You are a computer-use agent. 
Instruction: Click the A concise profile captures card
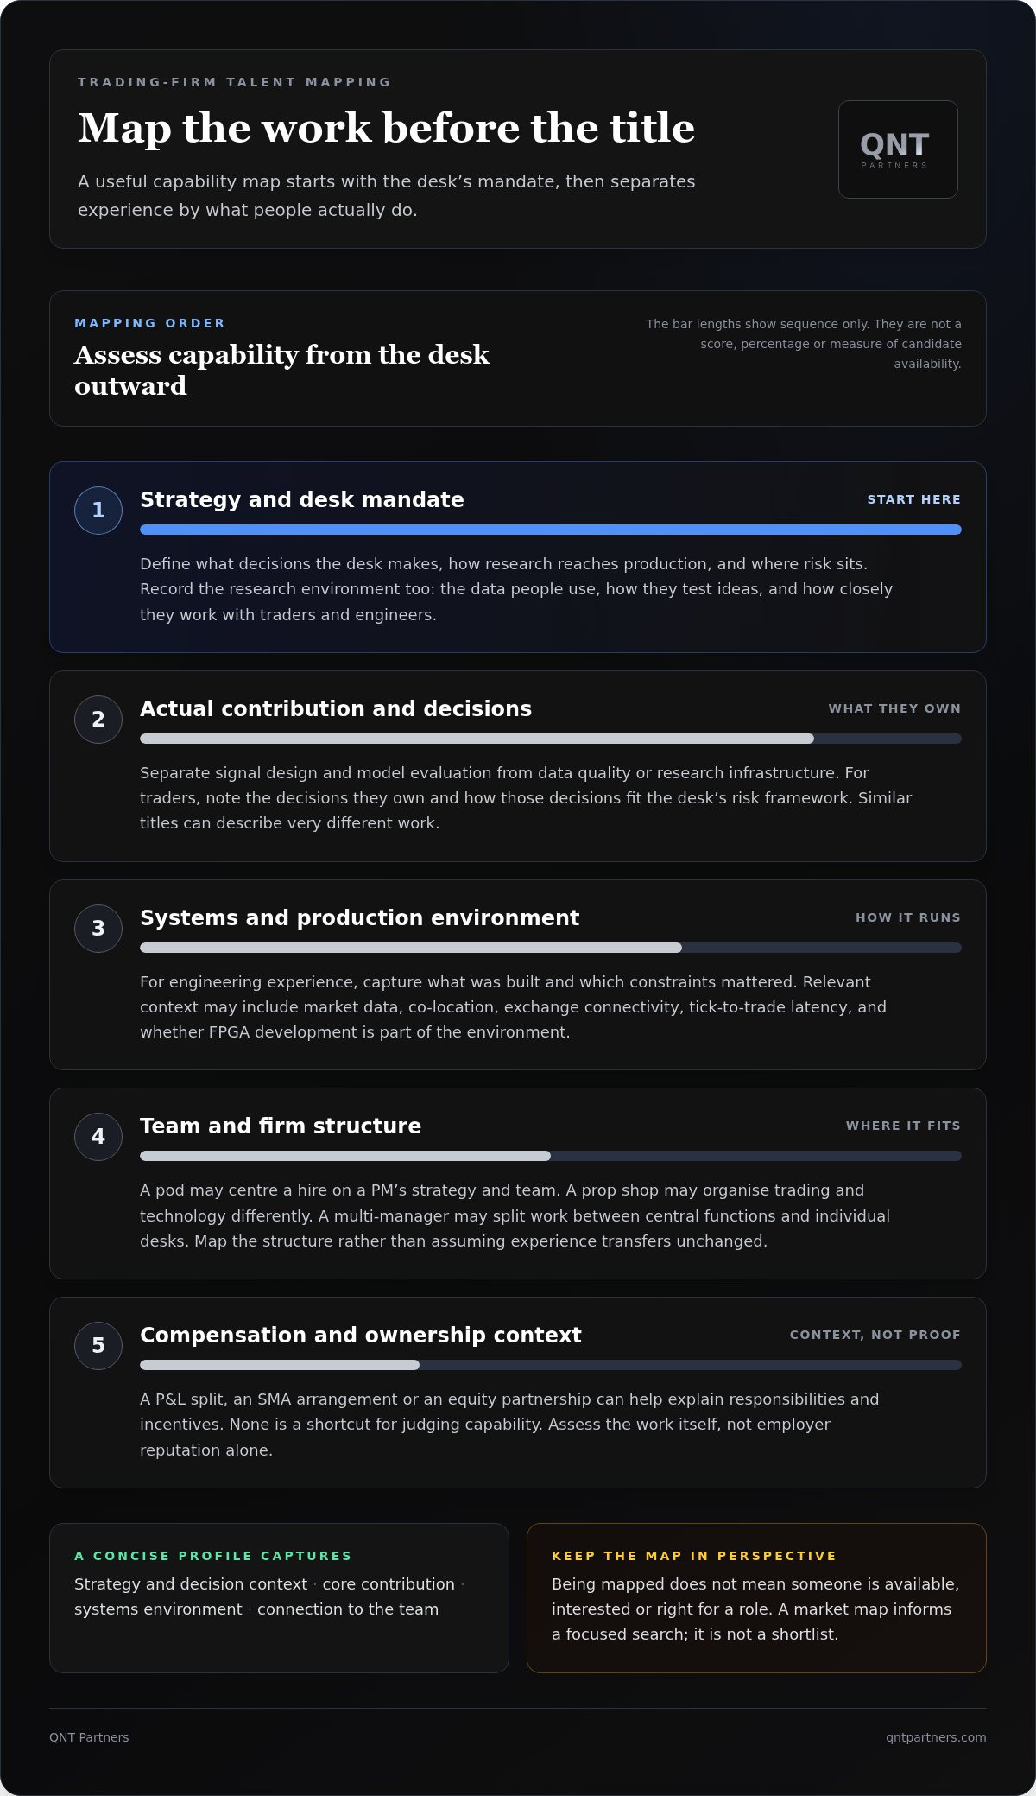point(279,1598)
